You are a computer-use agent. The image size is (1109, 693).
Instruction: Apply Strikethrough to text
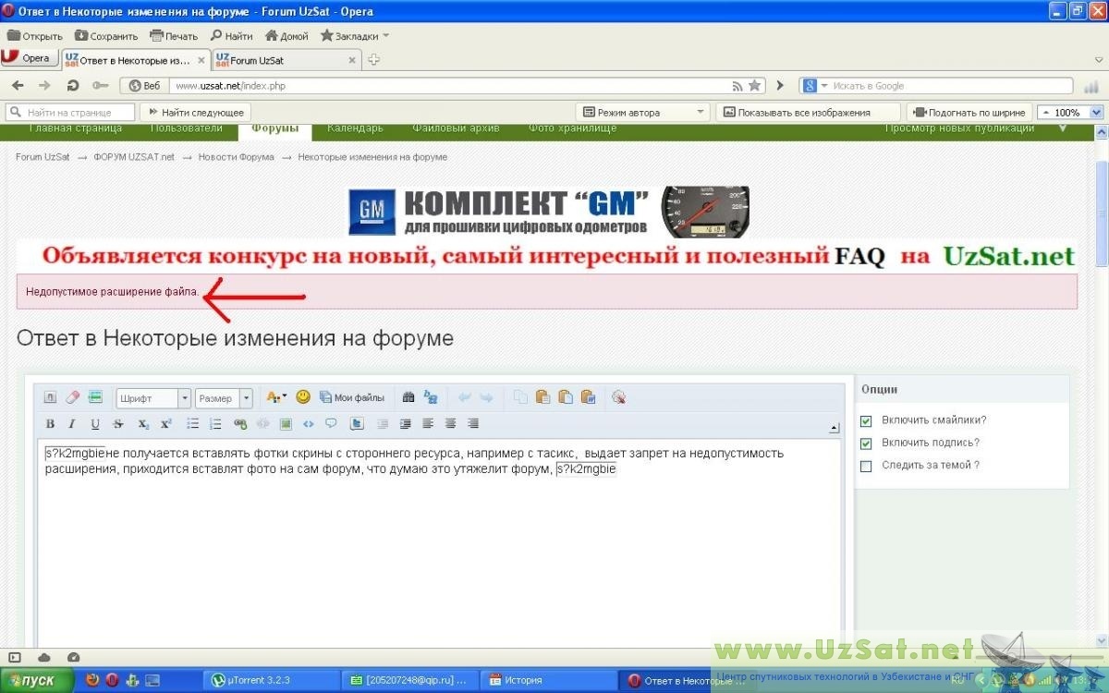pyautogui.click(x=118, y=424)
